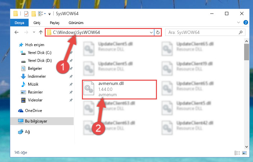253x162 pixels.
Task: Expand the ribbon chevron
Action: pyautogui.click(x=239, y=22)
